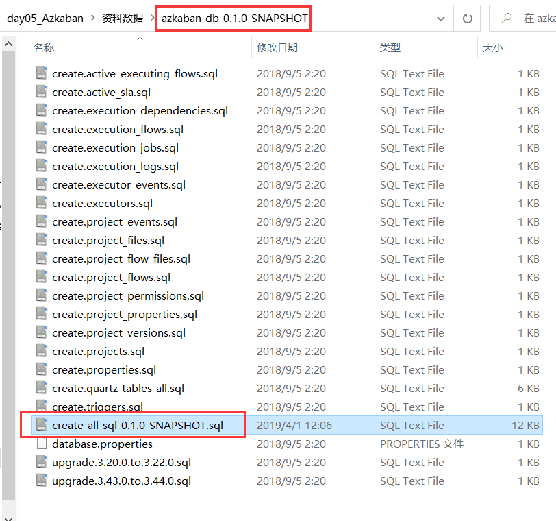This screenshot has height=521, width=556.
Task: Select create.execution_dependencies.sql file name
Action: [x=140, y=111]
